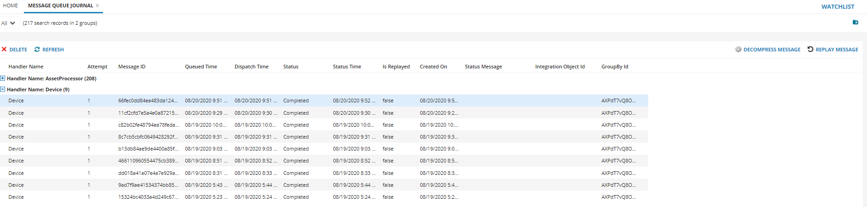Click the Replay Message arrow icon
Viewport: 867px width, 207px height.
810,49
